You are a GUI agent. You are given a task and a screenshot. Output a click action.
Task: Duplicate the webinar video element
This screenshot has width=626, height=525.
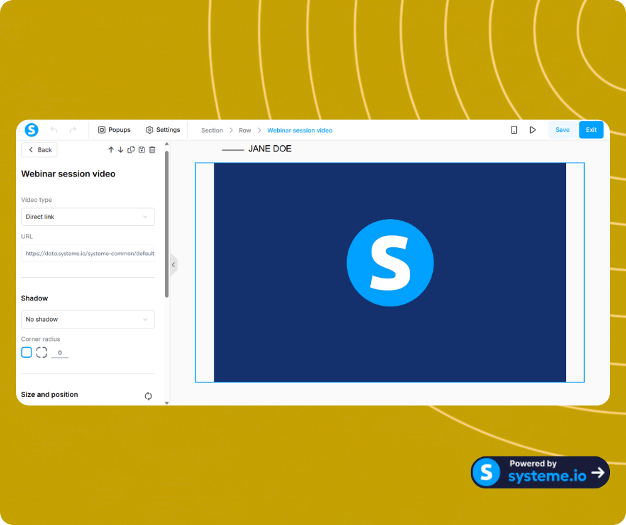point(131,150)
